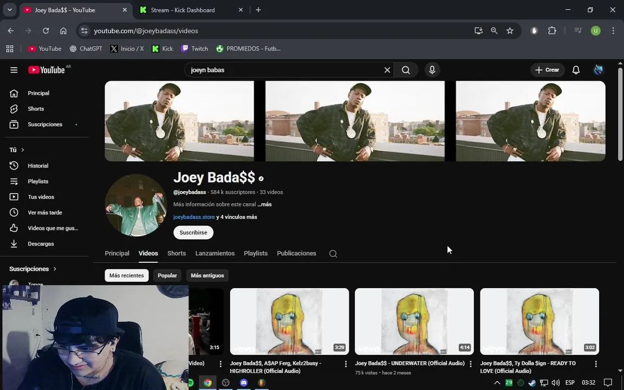Image resolution: width=624 pixels, height=390 pixels.
Task: Click the Crear button
Action: pyautogui.click(x=548, y=70)
